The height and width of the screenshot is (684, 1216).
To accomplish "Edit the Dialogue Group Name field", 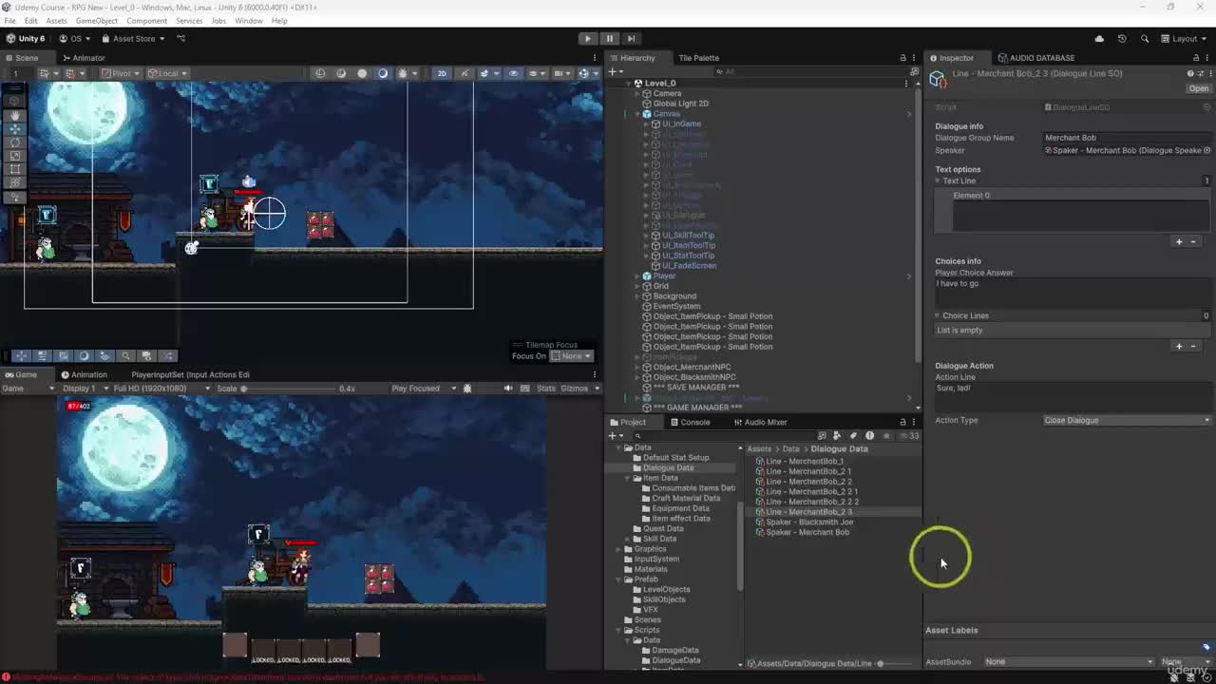I will 1127,138.
